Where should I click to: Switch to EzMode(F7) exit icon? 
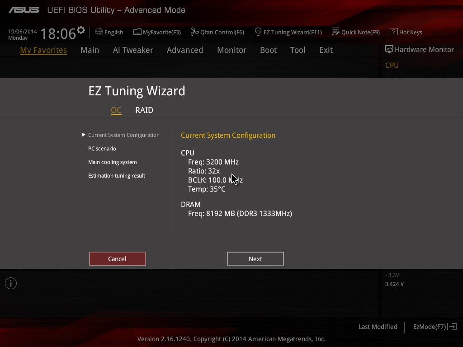coord(452,327)
